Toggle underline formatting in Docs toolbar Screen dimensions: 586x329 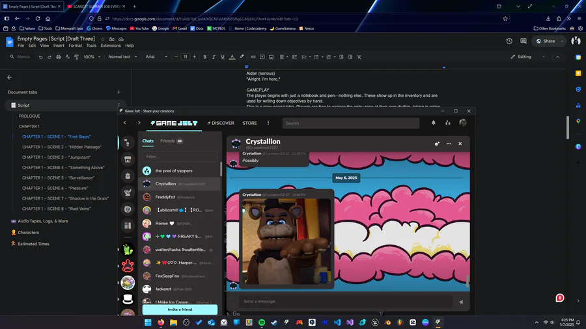point(223,57)
